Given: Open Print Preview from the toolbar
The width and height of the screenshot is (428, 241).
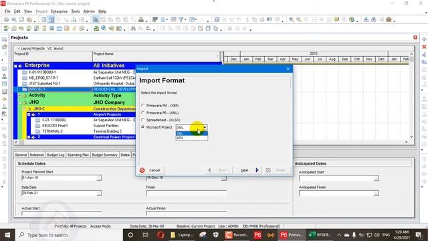Looking at the screenshot, I should click(x=14, y=19).
